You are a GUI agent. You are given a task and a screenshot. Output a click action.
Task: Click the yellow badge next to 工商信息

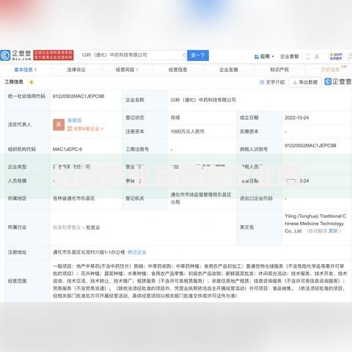32,82
